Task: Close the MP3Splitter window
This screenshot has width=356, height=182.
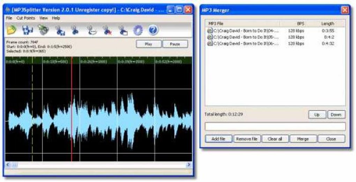Action: click(x=188, y=10)
